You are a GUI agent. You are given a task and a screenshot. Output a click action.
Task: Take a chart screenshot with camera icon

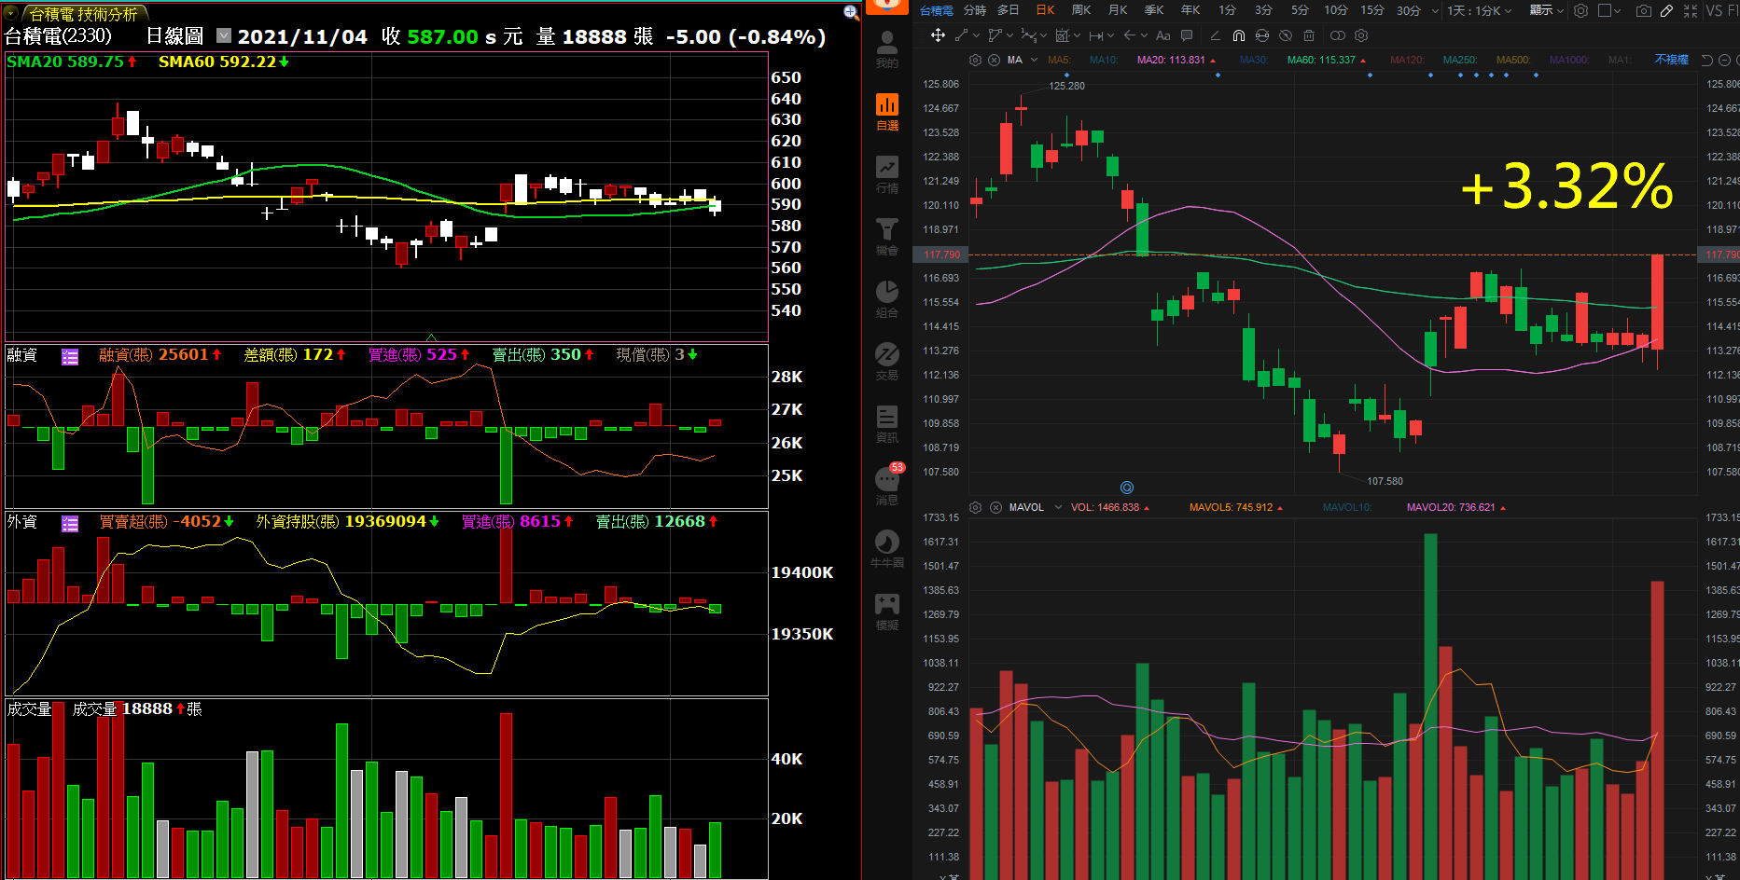[x=1643, y=10]
